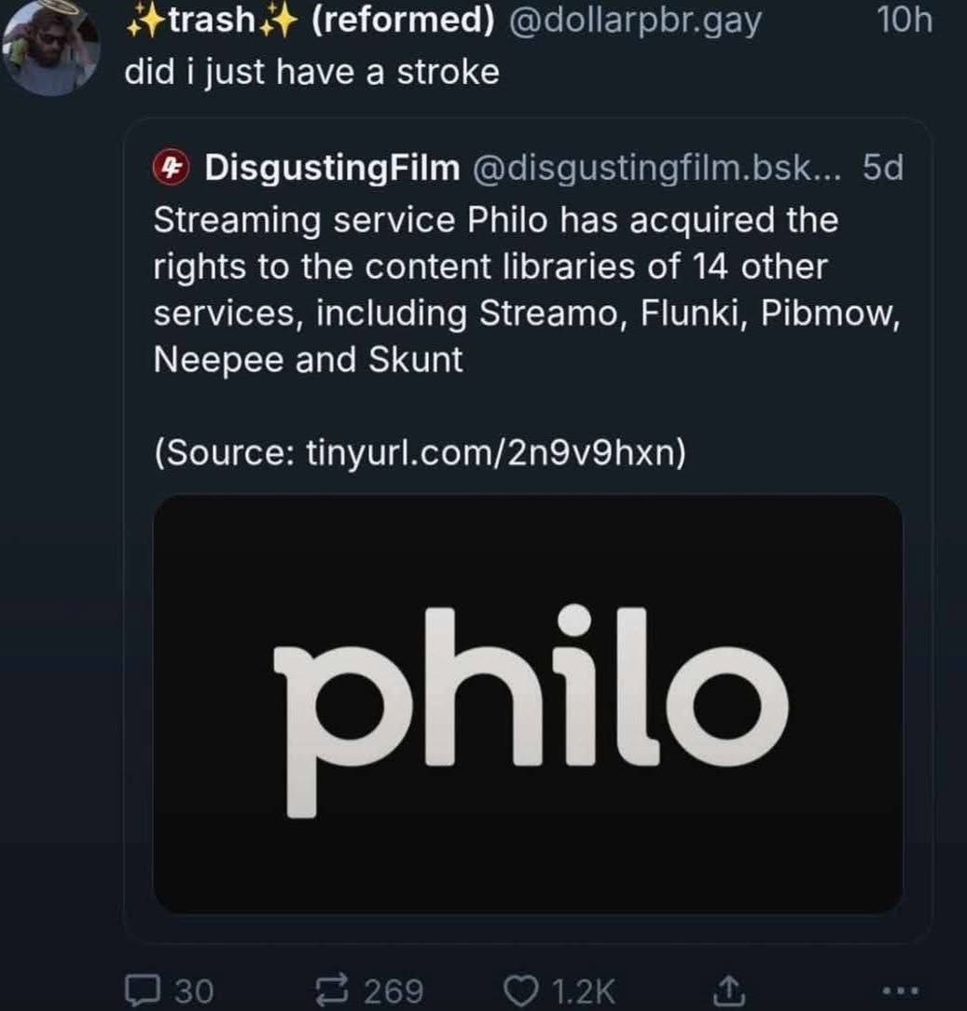Visit the @dollarpbr.gay handle
Viewport: 967px width, 1011px height.
(x=635, y=21)
